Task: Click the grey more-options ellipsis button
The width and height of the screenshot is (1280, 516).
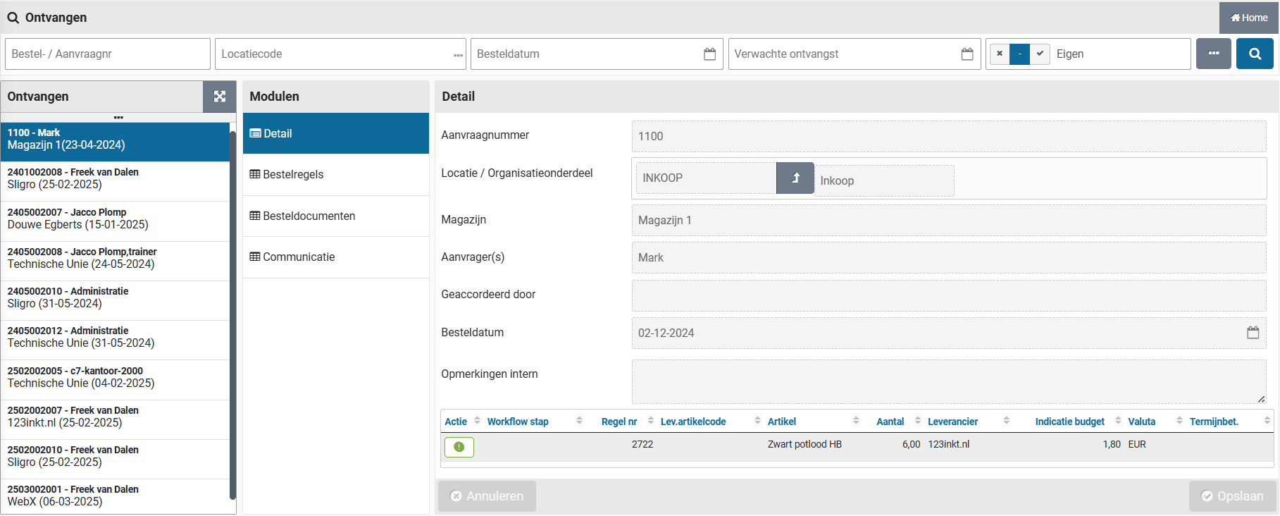Action: tap(1213, 54)
